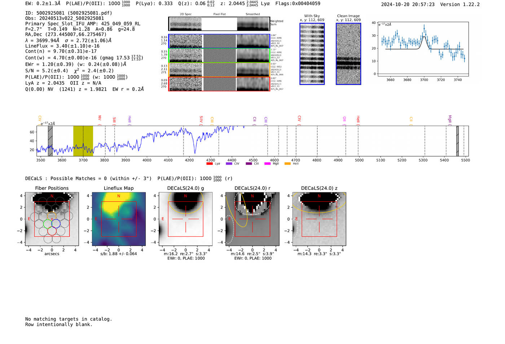Image resolution: width=505 pixels, height=344 pixels.
Task: Click 'Primary Spec_Slot_IFU_AMP: 425_049_059_RL' text
Action: point(83,24)
